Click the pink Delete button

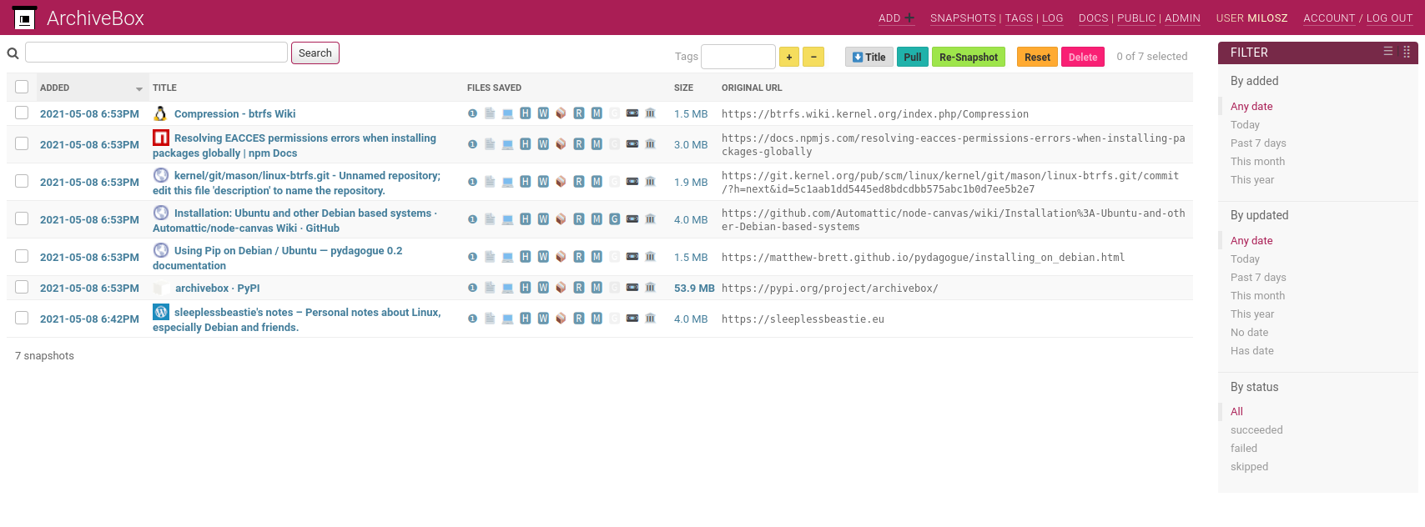pyautogui.click(x=1082, y=57)
